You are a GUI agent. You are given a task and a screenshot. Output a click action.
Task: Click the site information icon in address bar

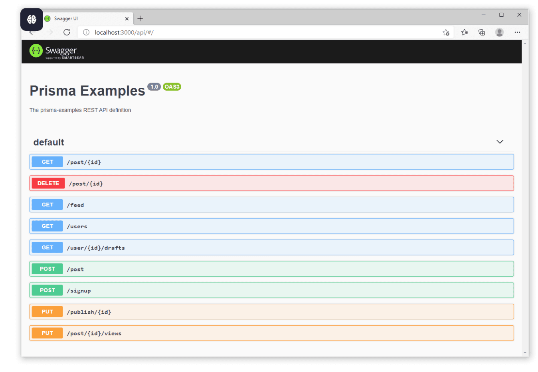pos(85,32)
